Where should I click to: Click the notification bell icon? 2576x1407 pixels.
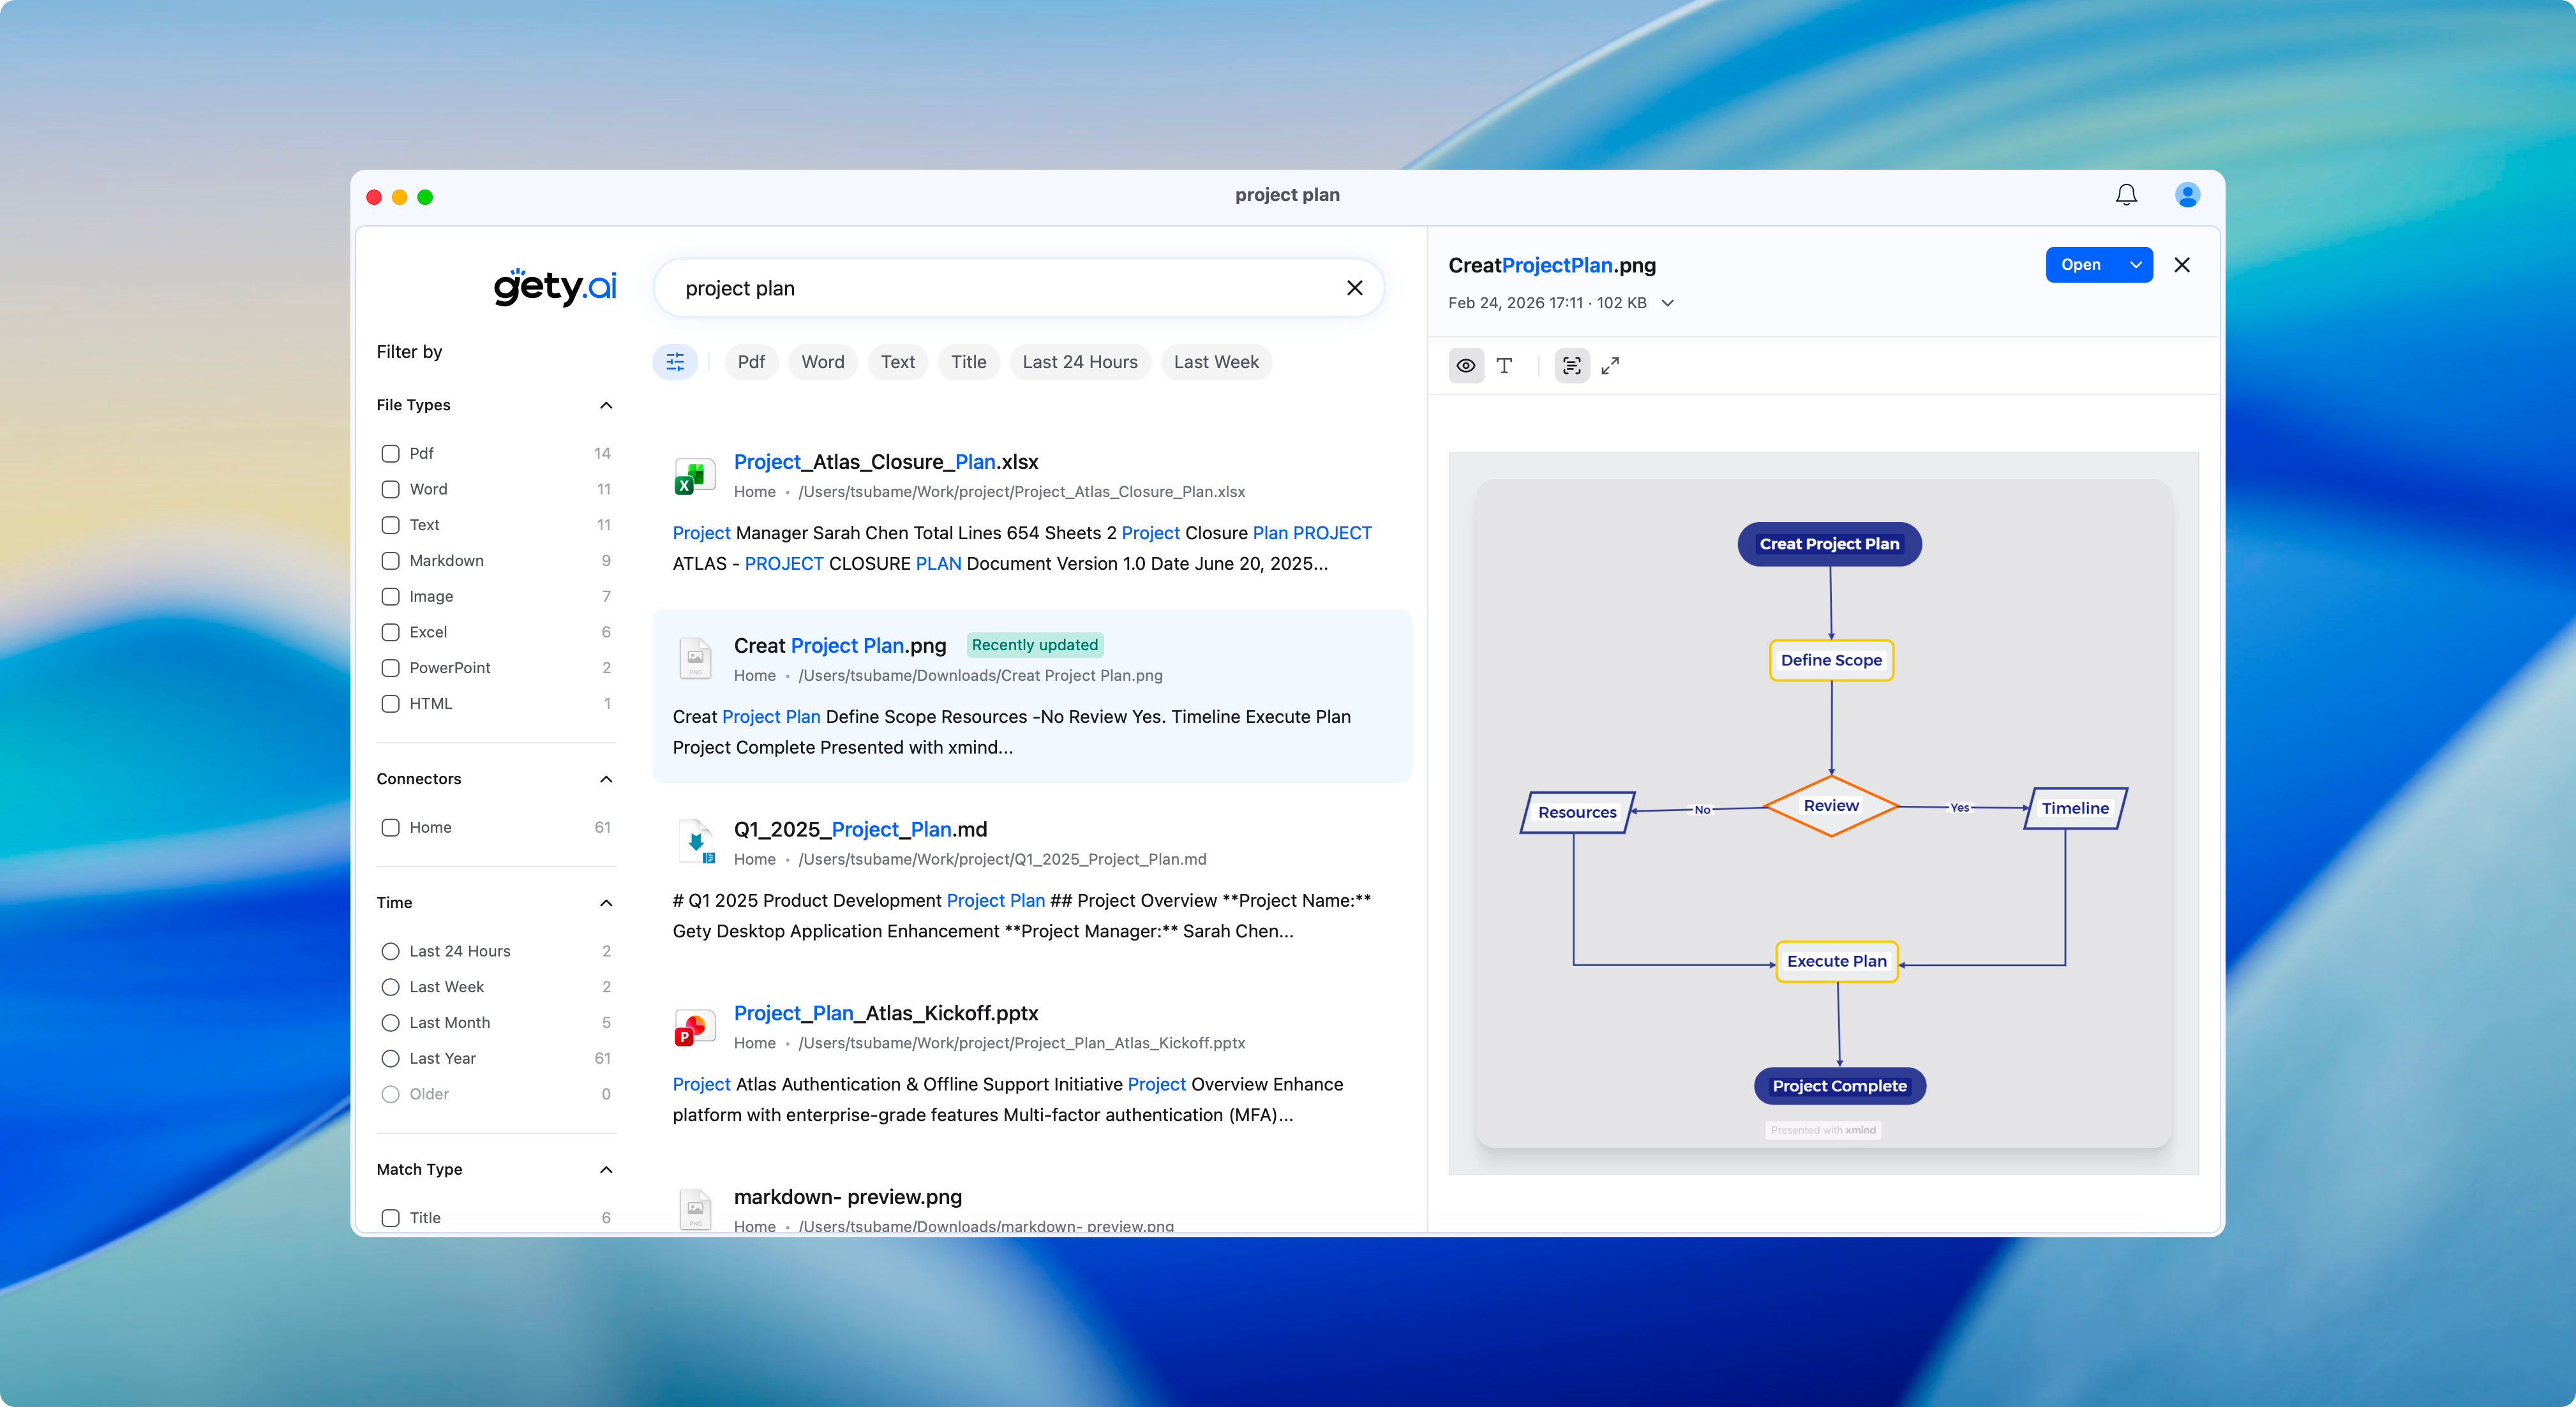tap(2126, 195)
